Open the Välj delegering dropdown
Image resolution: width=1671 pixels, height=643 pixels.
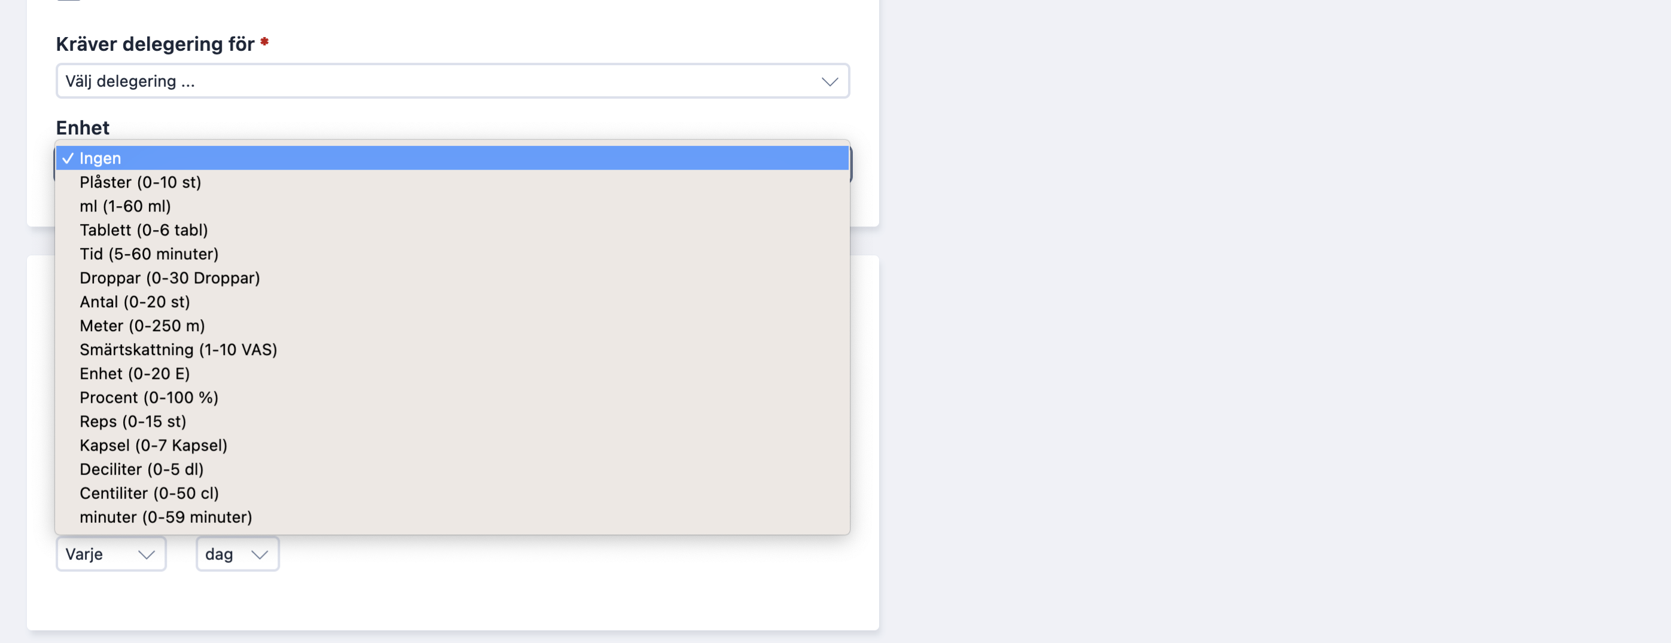(453, 81)
